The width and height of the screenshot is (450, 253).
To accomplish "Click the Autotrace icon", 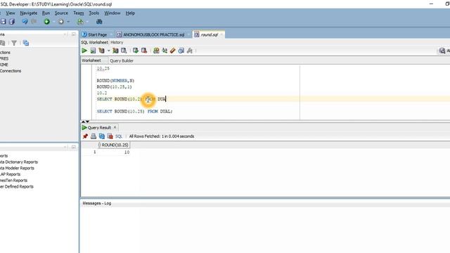I will pos(115,51).
